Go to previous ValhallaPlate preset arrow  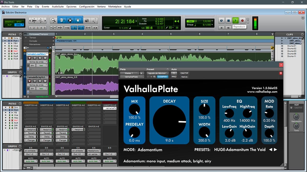click(x=271, y=150)
